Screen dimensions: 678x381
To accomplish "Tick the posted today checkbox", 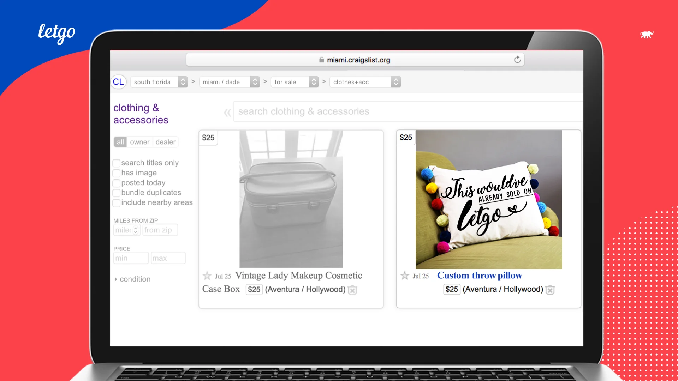I will pyautogui.click(x=117, y=183).
